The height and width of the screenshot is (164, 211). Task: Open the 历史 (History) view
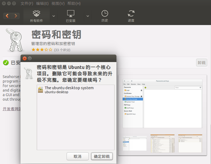105,16
